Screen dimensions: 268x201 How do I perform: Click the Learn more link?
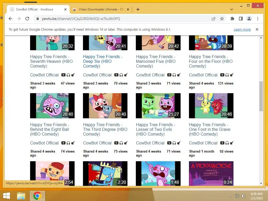click(242, 29)
